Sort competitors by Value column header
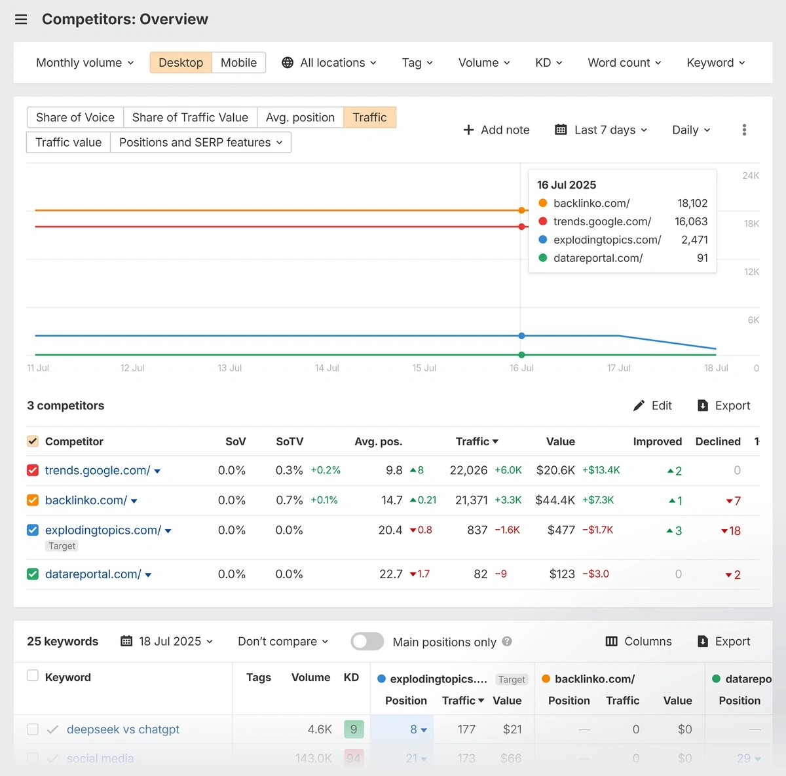Screen dimensions: 786x776 [x=561, y=441]
